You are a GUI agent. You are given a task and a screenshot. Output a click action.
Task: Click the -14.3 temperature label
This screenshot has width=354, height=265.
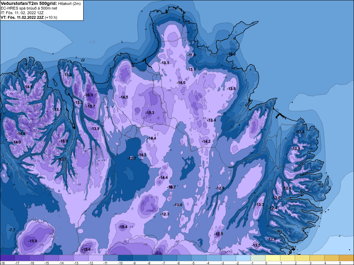(142, 155)
